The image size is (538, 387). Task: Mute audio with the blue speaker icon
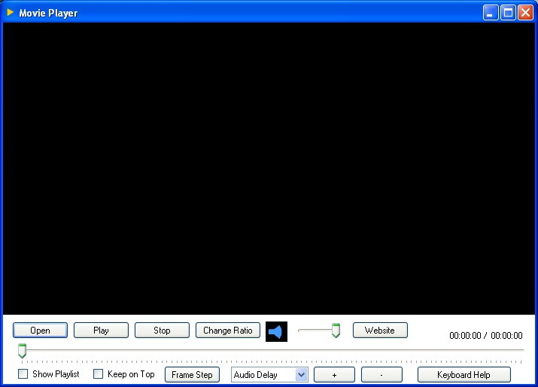pyautogui.click(x=276, y=332)
